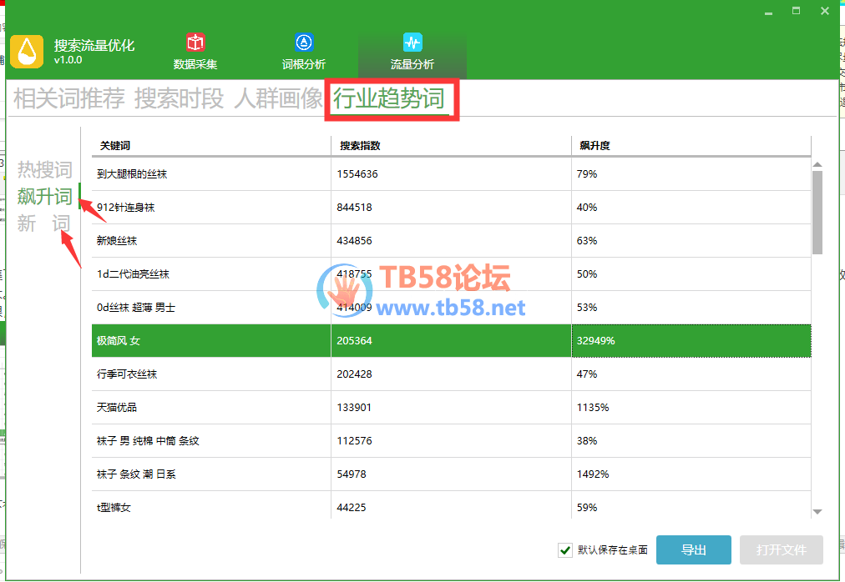Click search index value 1554636
The image size is (845, 582).
(x=357, y=174)
